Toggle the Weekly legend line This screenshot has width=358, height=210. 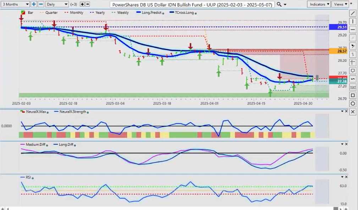[x=120, y=12]
